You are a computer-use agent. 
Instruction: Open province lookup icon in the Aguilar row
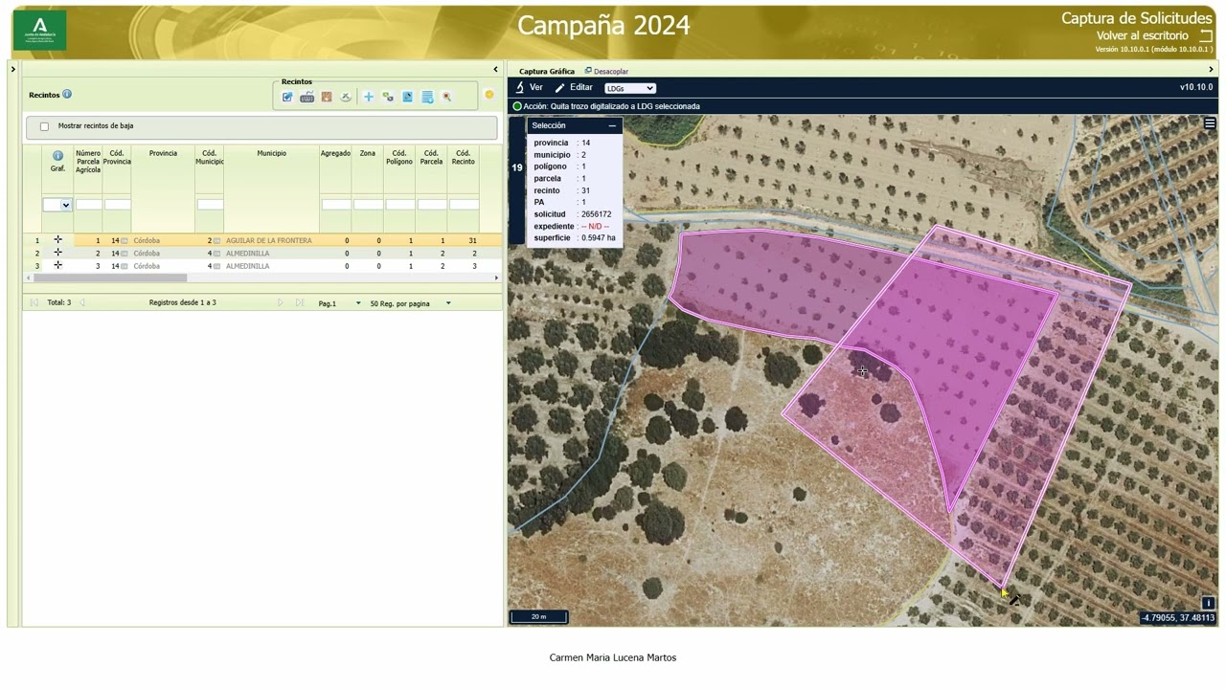[125, 241]
